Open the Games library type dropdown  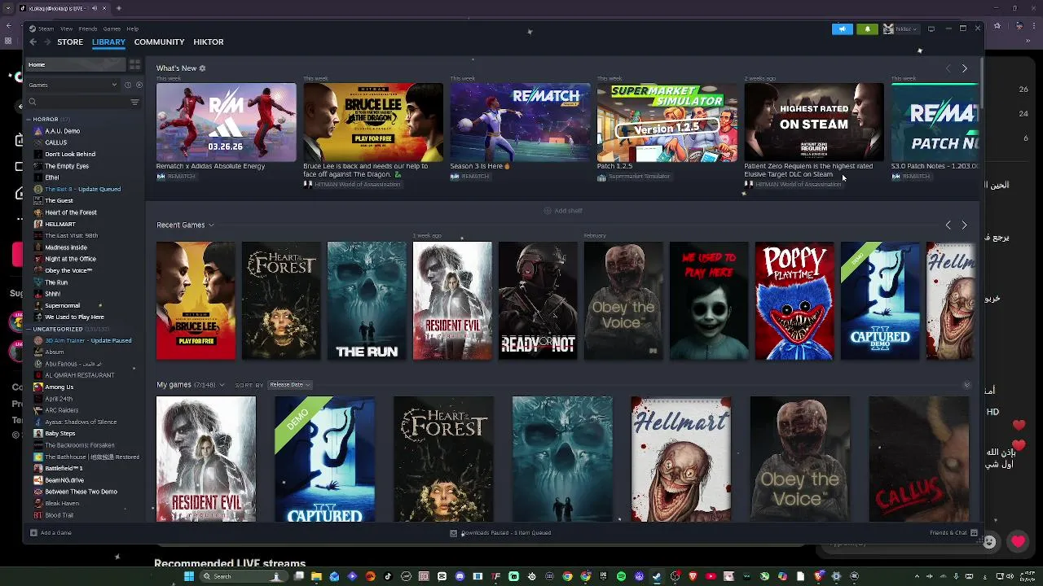point(73,85)
